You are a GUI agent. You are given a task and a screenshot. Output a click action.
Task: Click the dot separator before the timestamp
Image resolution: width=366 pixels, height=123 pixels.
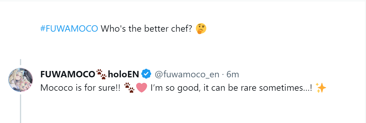coord(223,74)
